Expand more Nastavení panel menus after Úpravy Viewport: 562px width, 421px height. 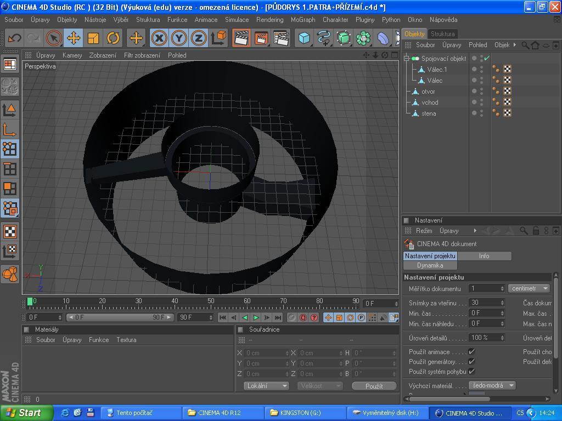point(475,231)
